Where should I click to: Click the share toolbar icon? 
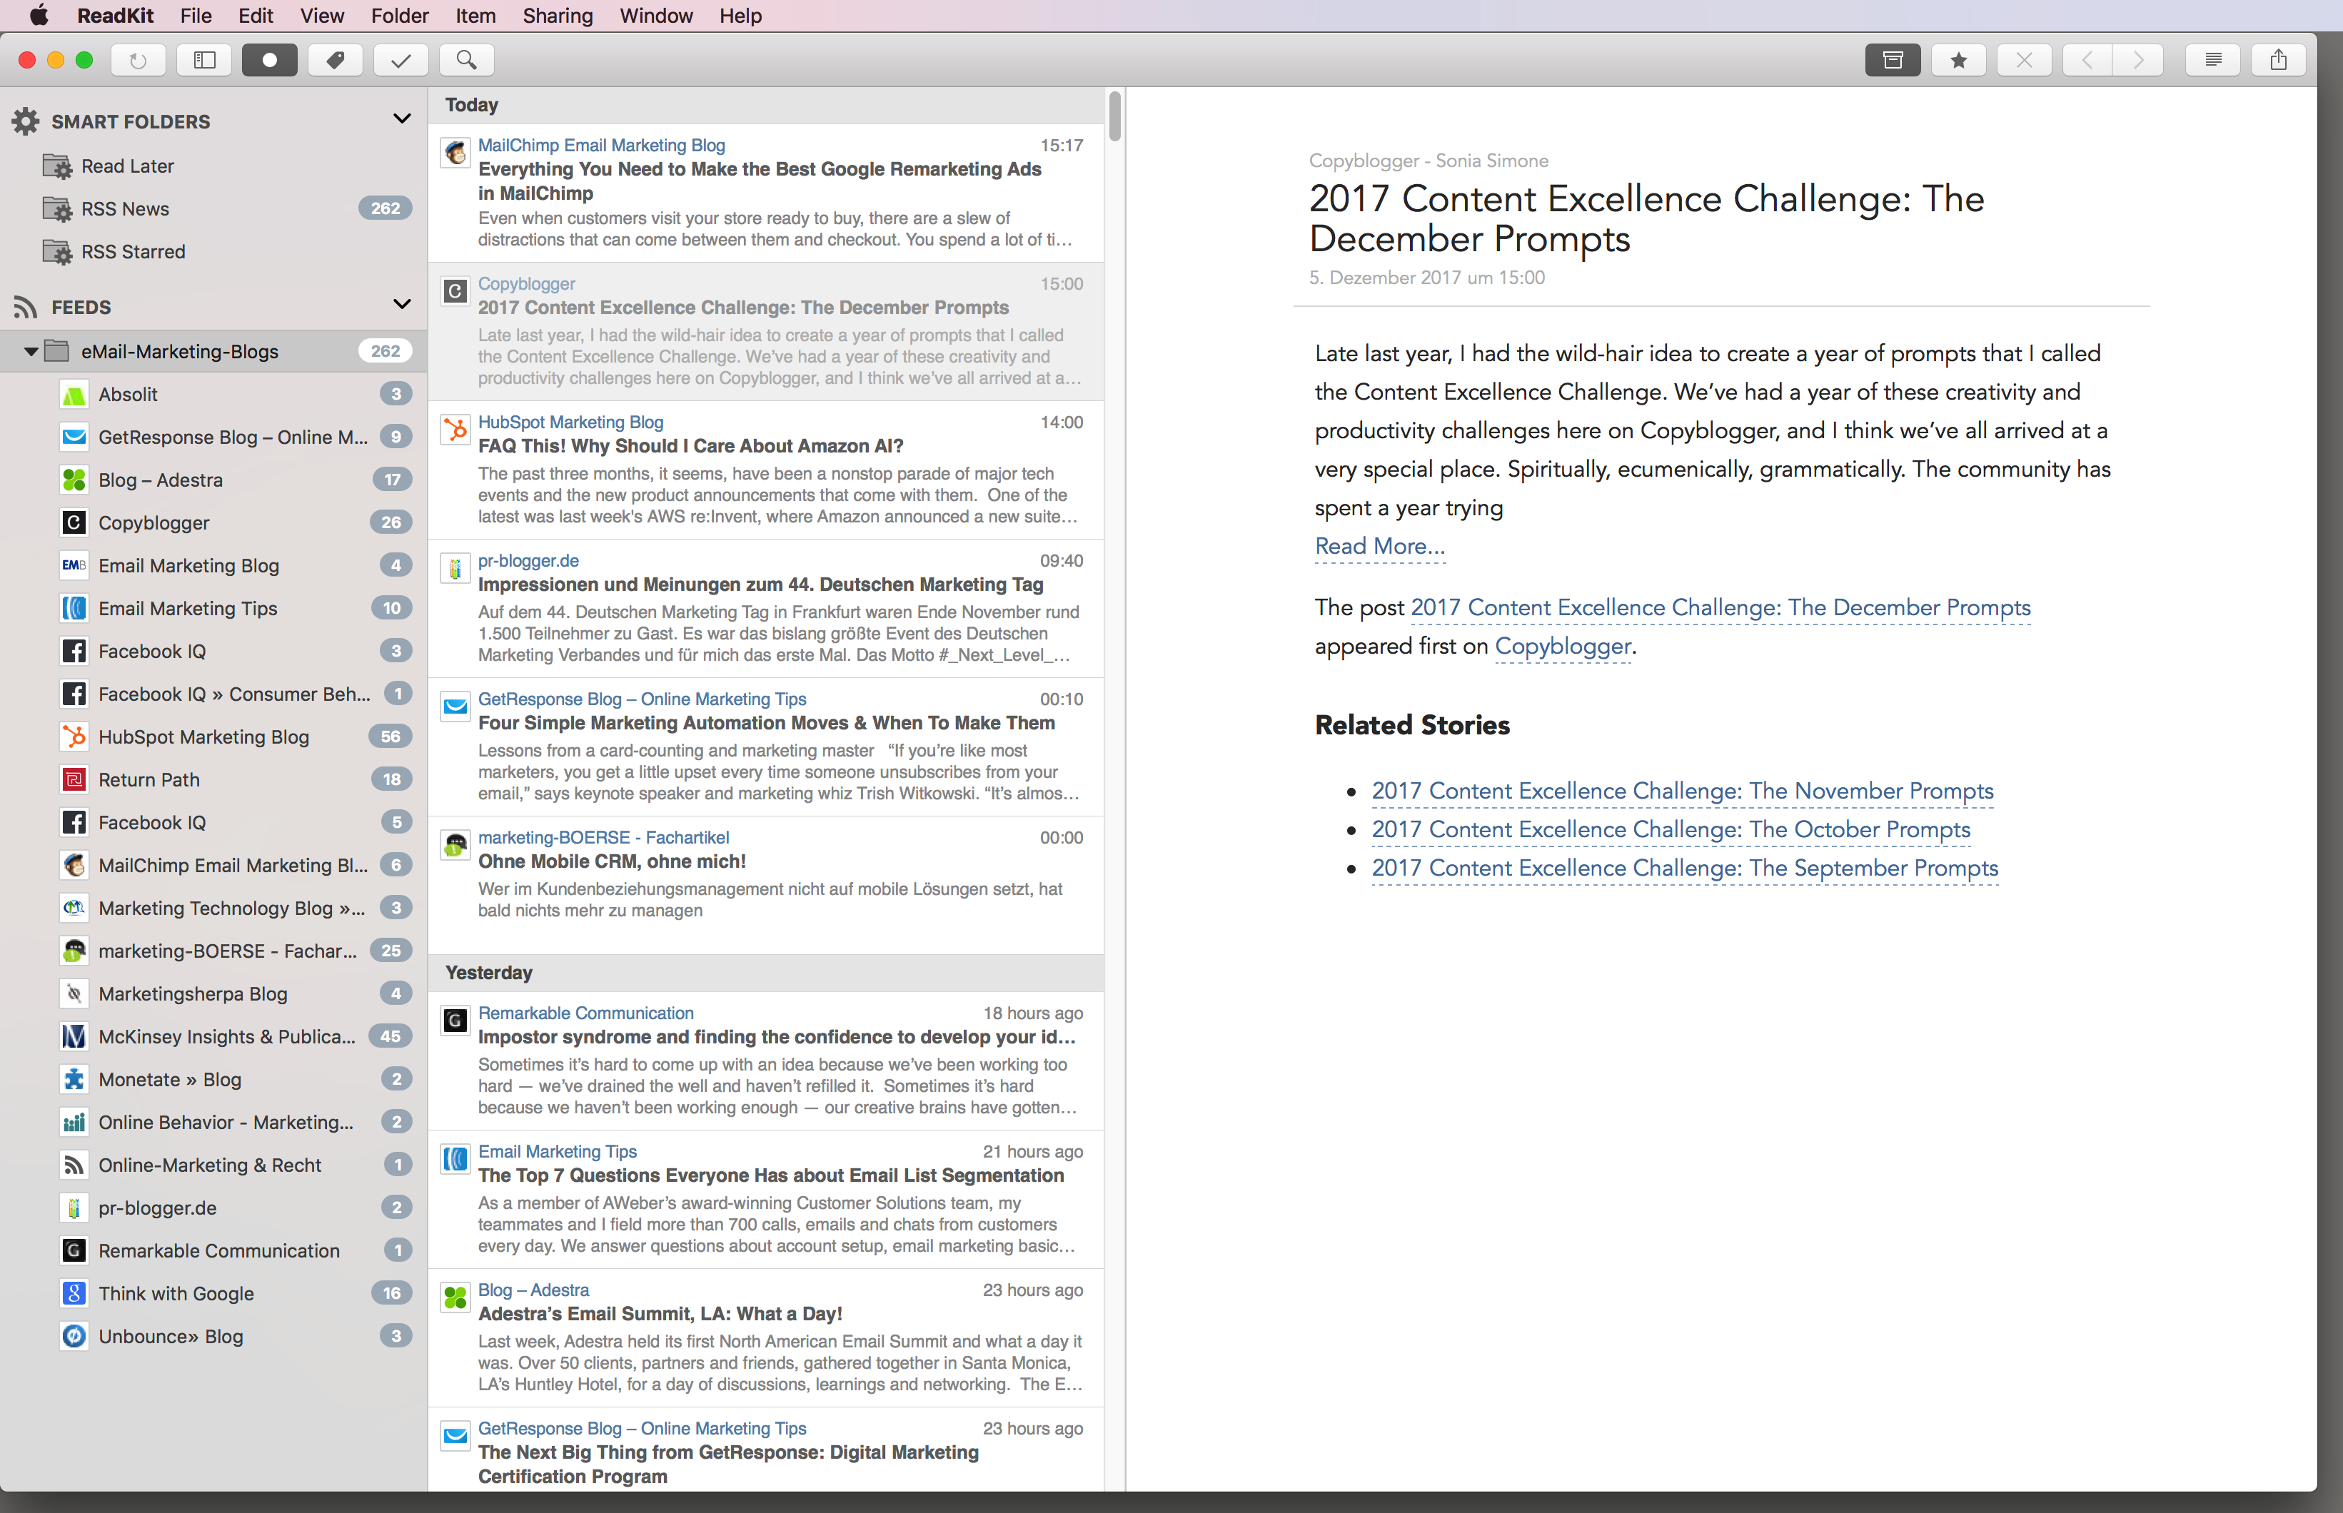coord(2279,60)
